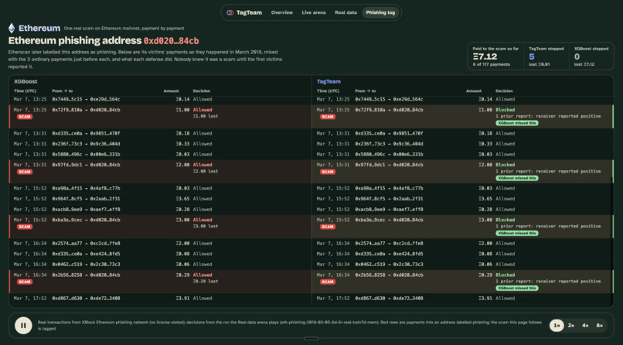Click XGBoost row 0x2574…aa77 → 0xc2cd…ffe8
This screenshot has height=345, width=623.
click(x=160, y=243)
